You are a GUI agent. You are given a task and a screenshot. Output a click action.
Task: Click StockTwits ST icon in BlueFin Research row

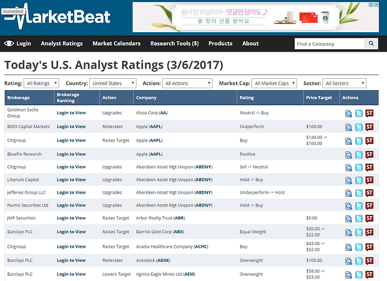[369, 154]
